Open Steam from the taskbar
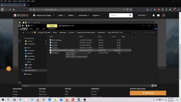 (79, 99)
